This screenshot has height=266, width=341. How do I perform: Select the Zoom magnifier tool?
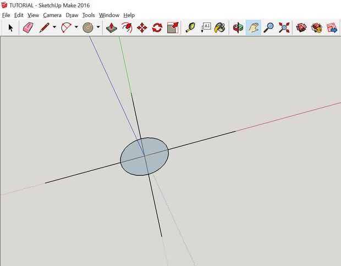point(268,28)
